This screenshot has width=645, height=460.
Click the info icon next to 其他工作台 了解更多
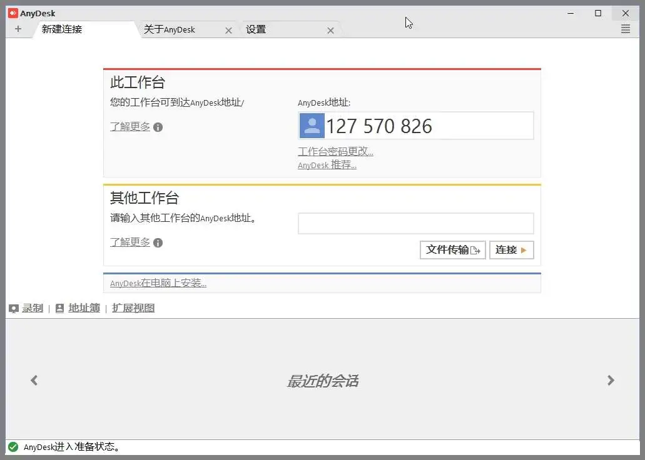click(x=157, y=242)
